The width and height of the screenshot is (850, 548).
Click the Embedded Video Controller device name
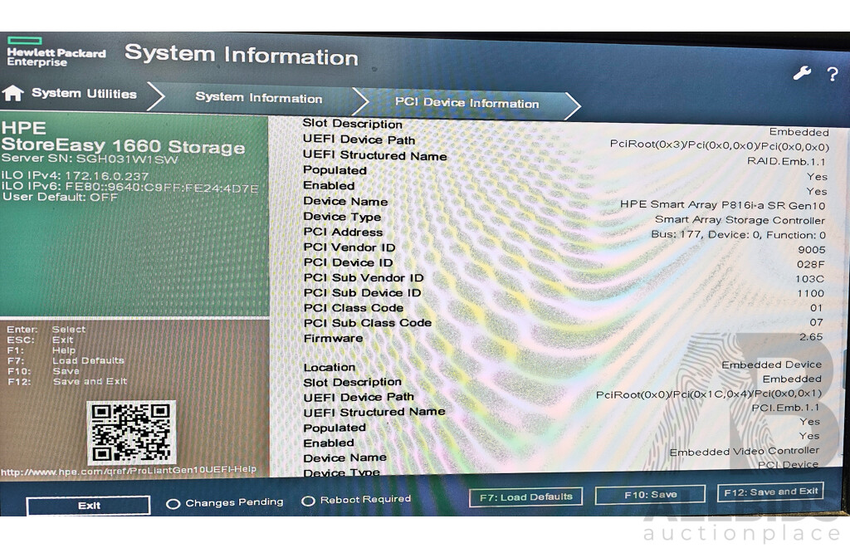click(745, 451)
